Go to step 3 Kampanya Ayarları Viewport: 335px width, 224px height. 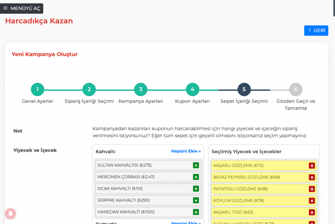[141, 89]
